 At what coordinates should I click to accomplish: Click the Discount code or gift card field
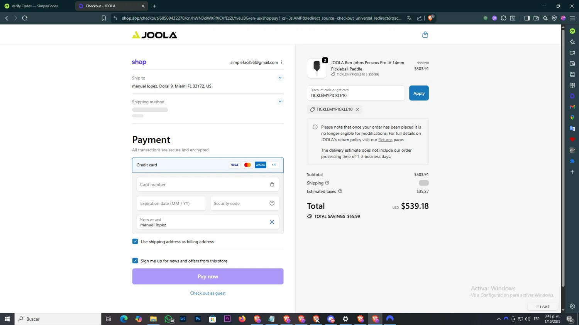(356, 93)
